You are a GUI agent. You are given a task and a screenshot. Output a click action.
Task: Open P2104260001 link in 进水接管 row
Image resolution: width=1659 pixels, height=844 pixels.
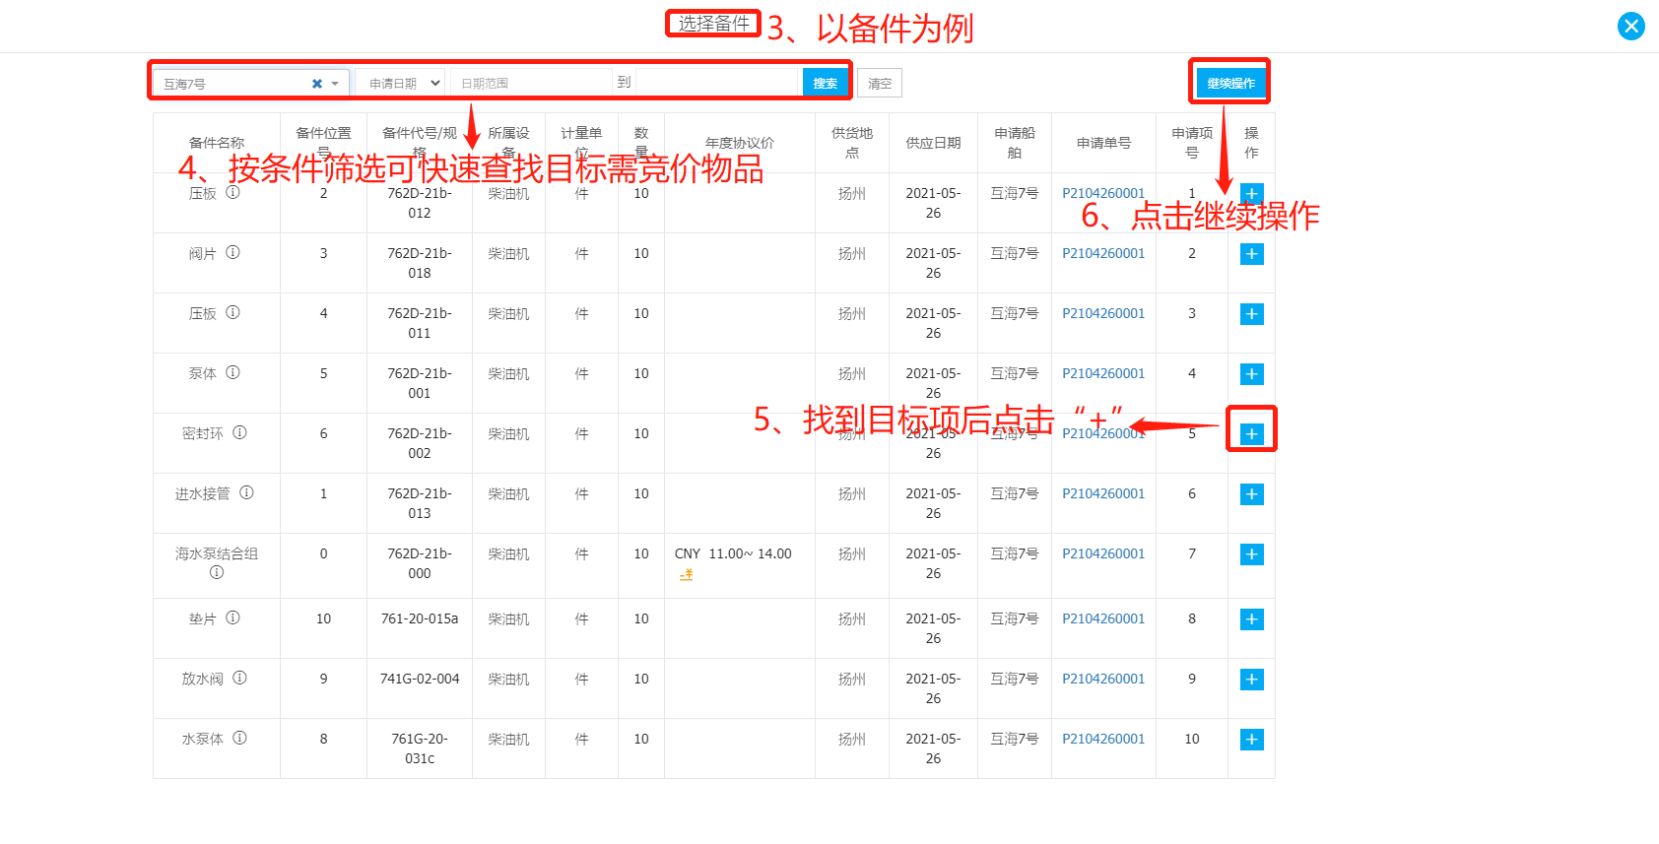pos(1103,494)
